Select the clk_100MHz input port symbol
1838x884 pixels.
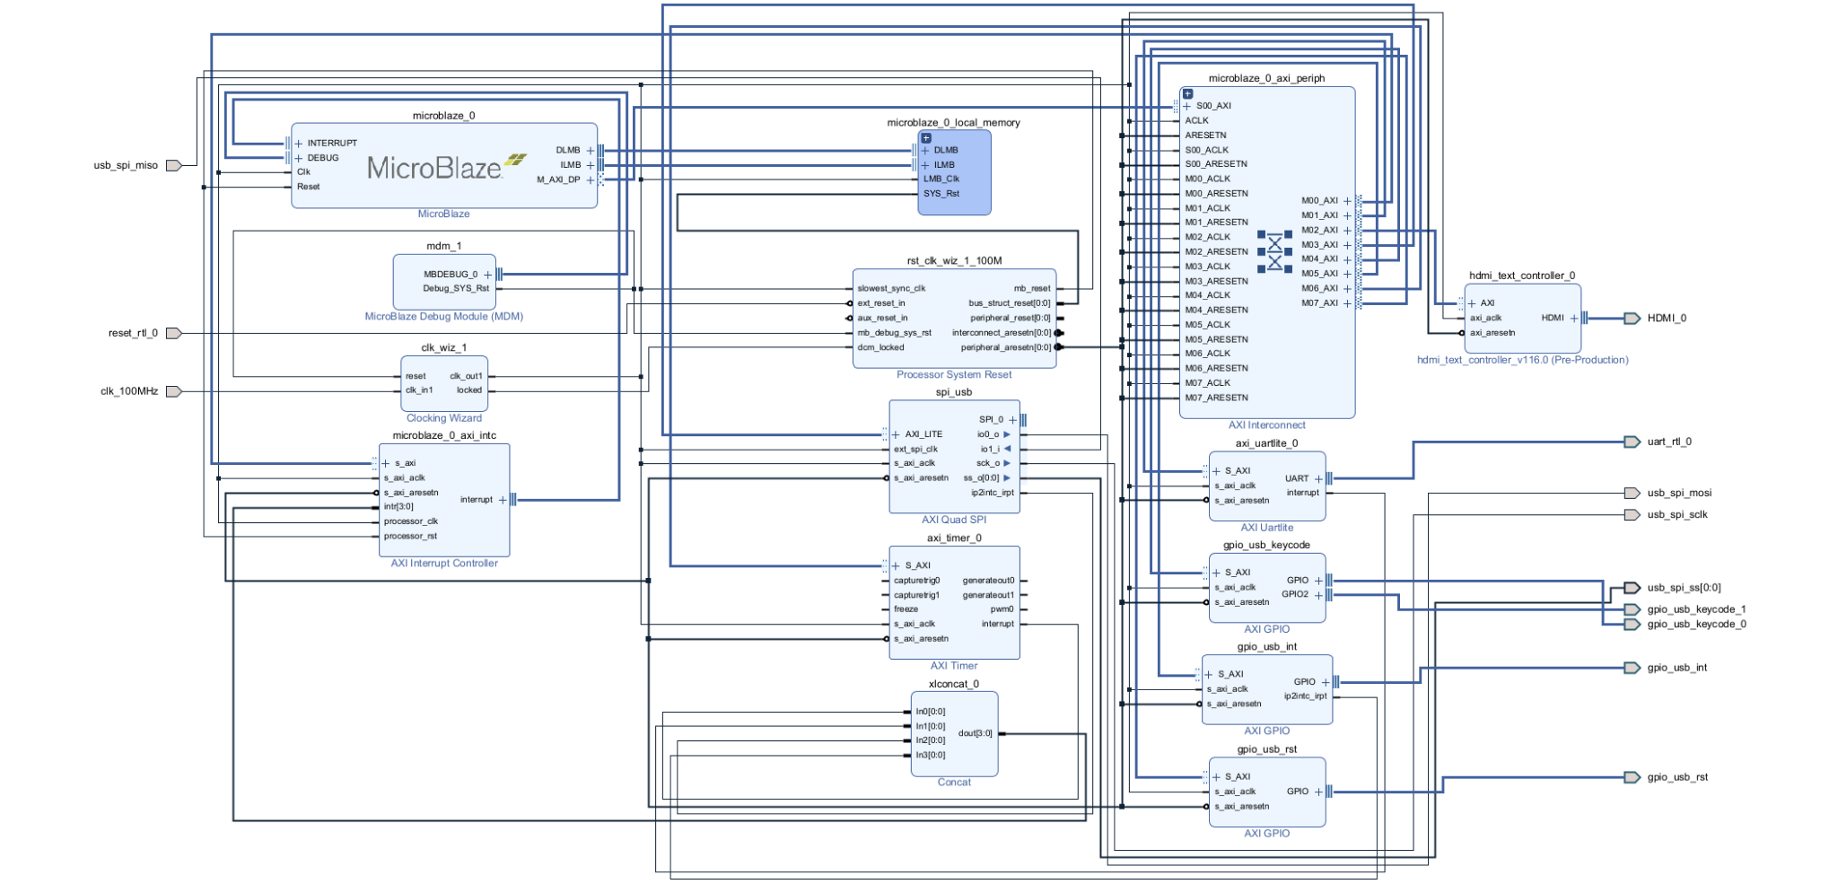click(174, 391)
